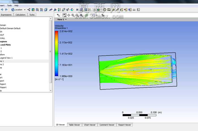The height and width of the screenshot is (131, 198).
Task: Select Default Domain Default in the tree
Action: coord(10,28)
